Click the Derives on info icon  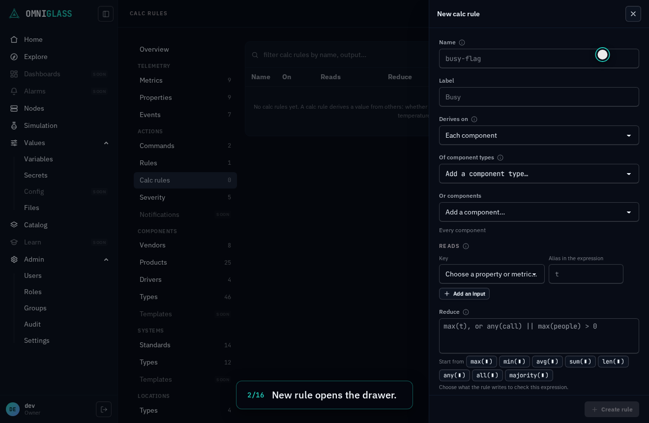click(474, 119)
